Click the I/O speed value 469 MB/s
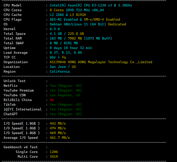Image resolution: width=177 pixels, height=162 pixels. tap(58, 133)
